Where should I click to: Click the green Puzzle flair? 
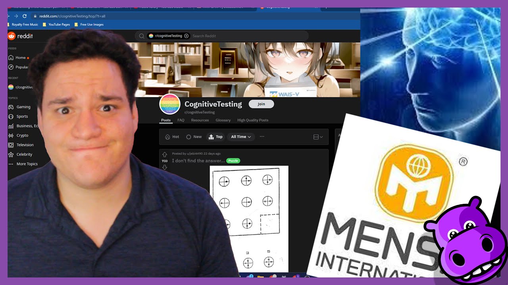coord(233,161)
